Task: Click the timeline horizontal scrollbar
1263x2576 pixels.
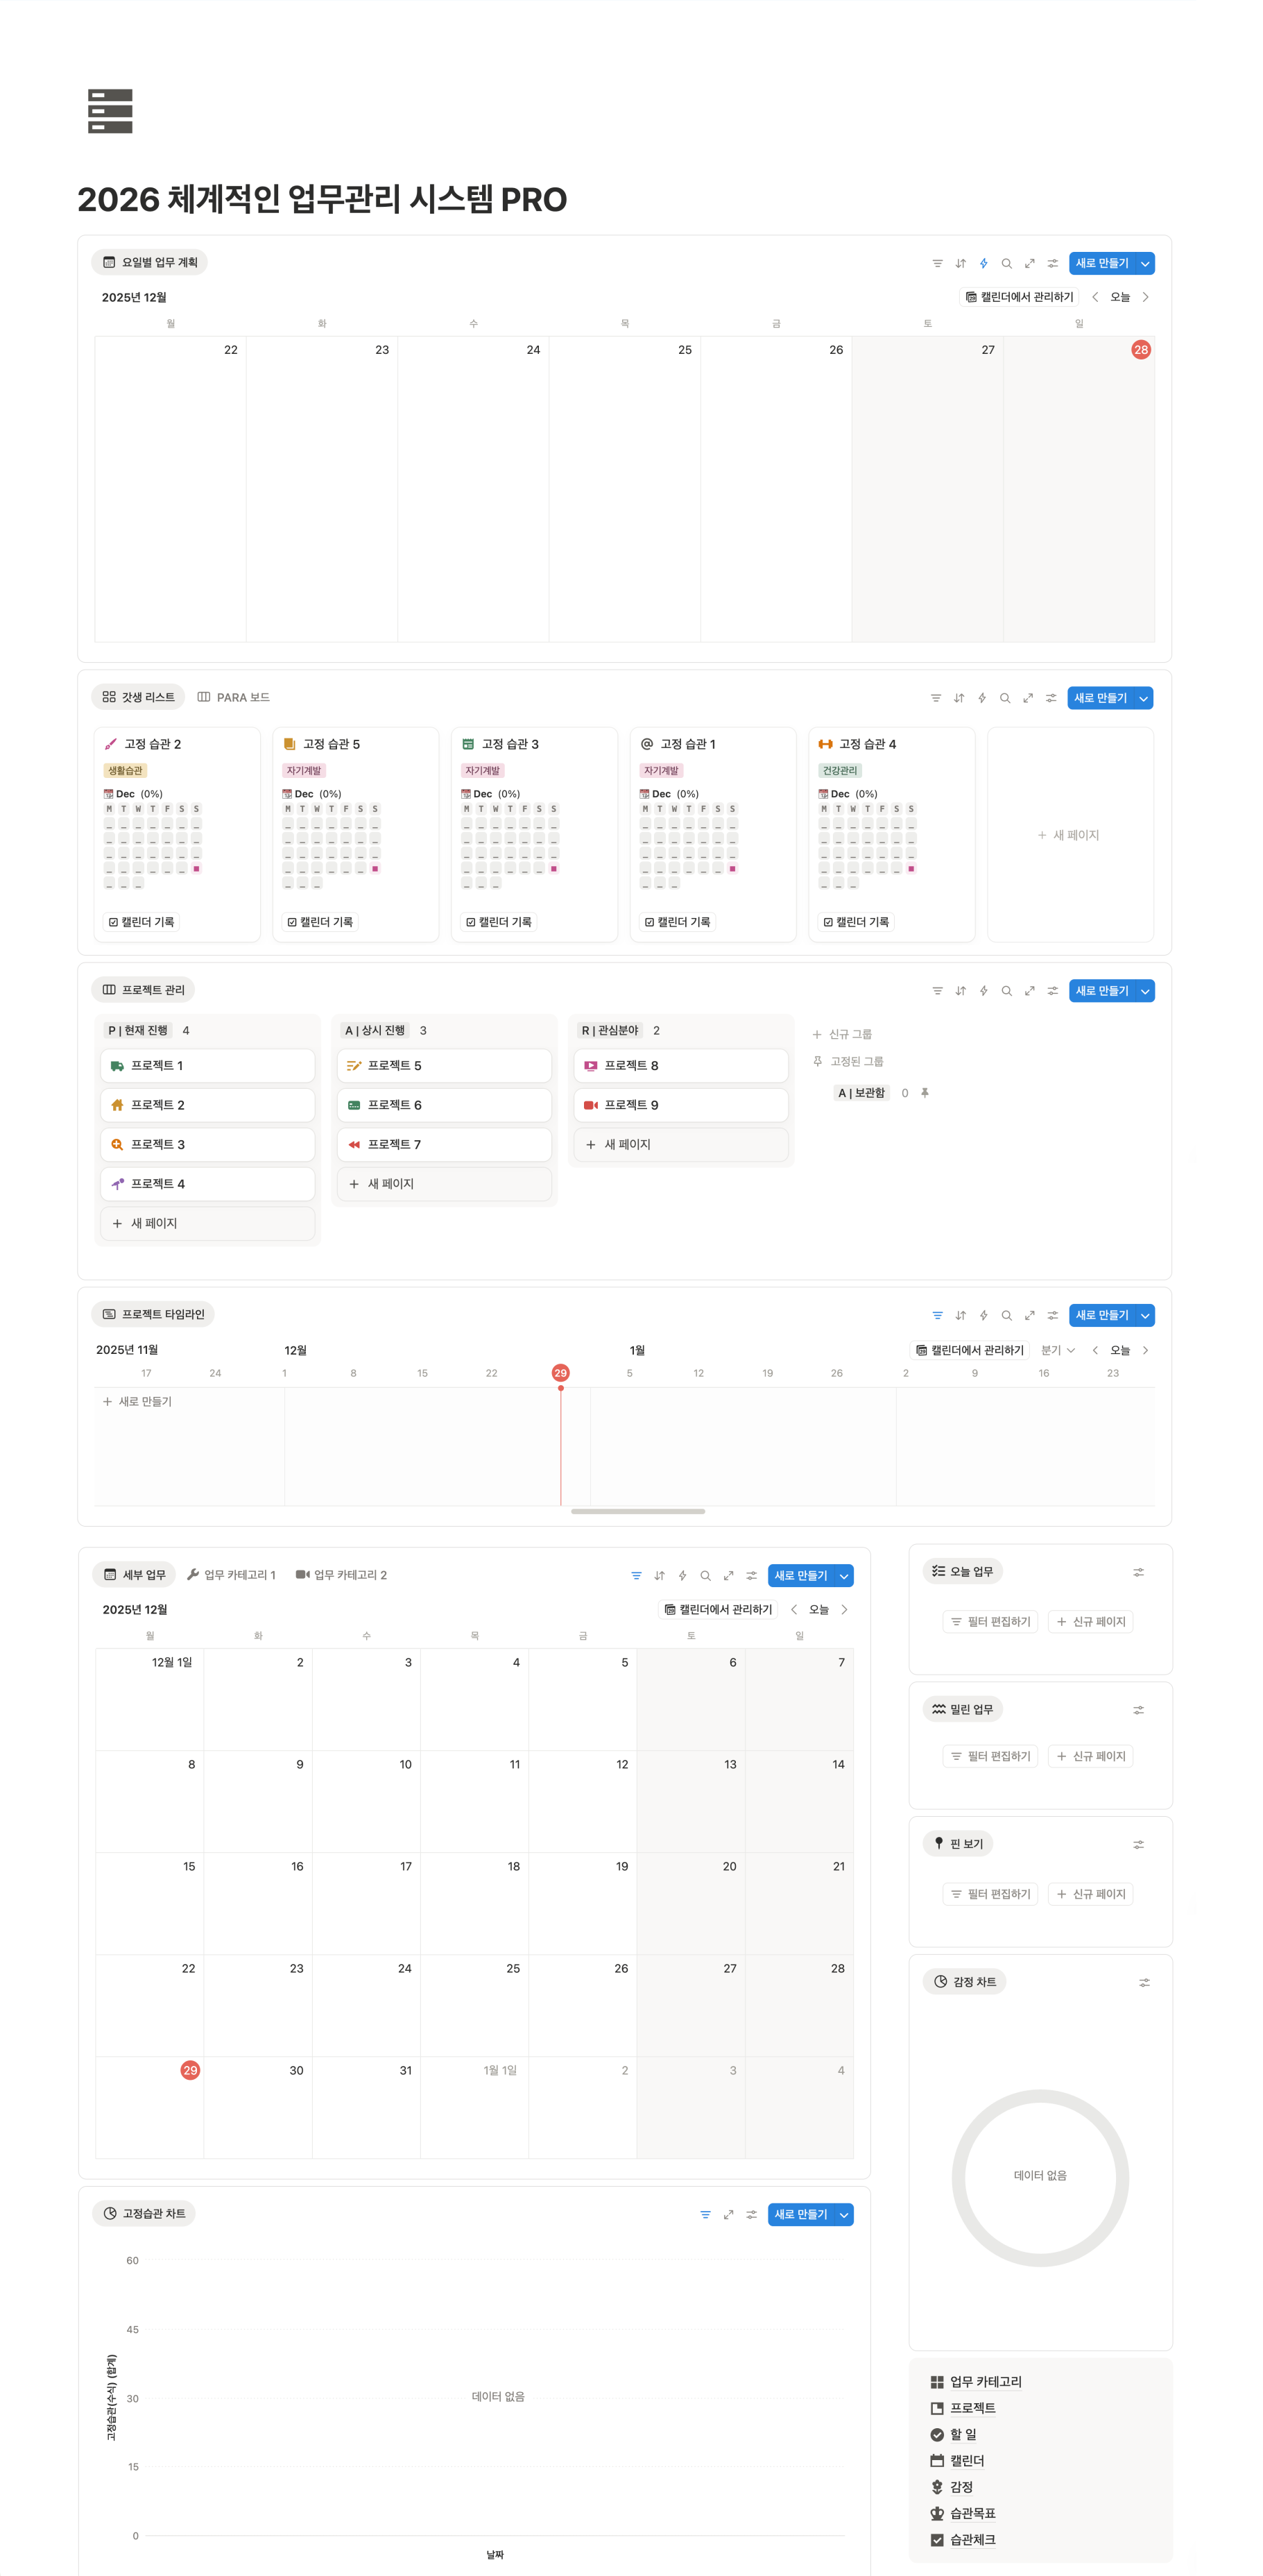Action: pyautogui.click(x=637, y=1511)
